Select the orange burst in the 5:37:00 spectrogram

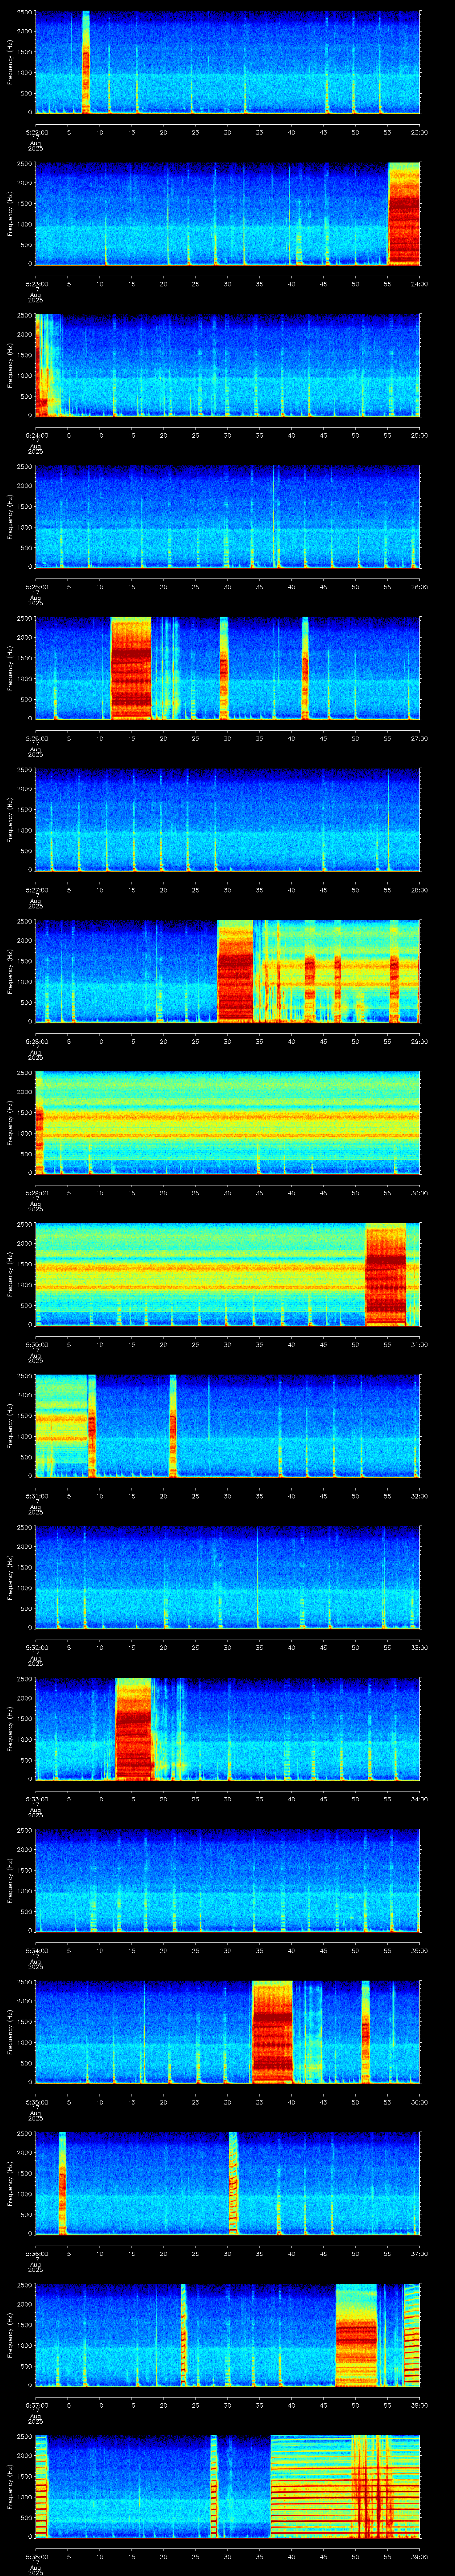point(357,2335)
